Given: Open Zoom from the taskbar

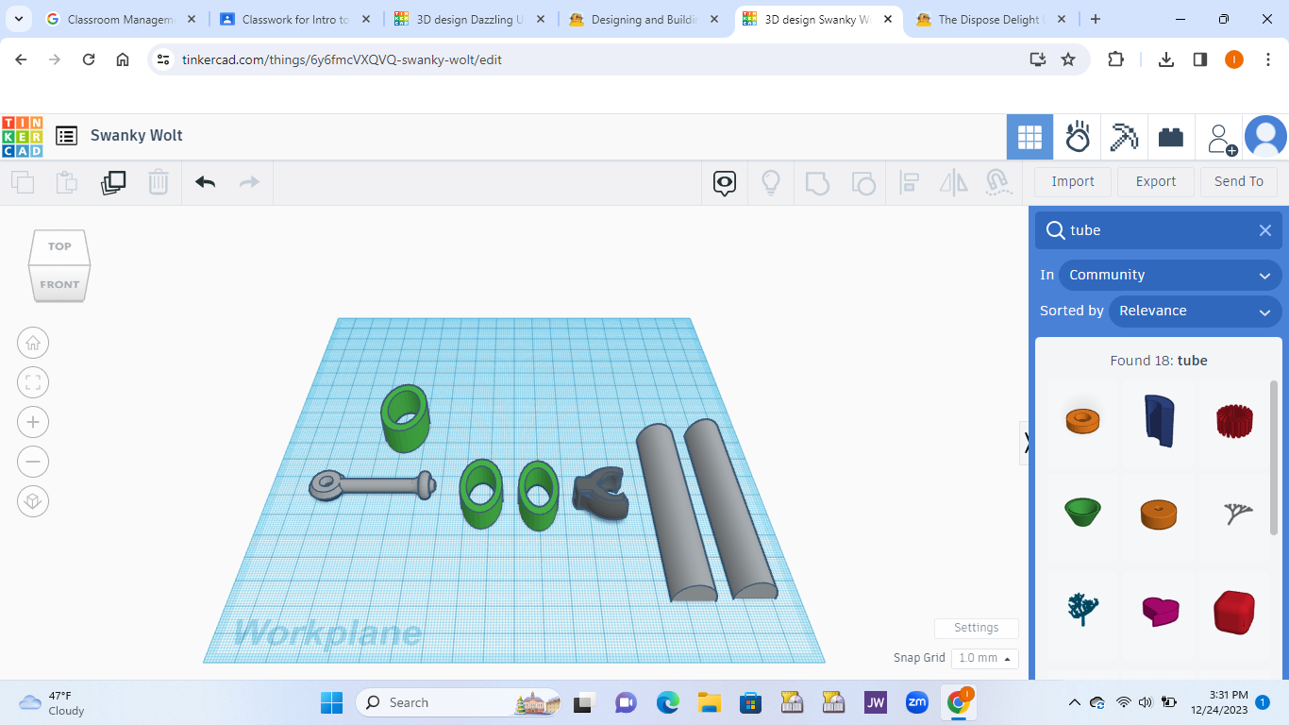Looking at the screenshot, I should point(916,702).
